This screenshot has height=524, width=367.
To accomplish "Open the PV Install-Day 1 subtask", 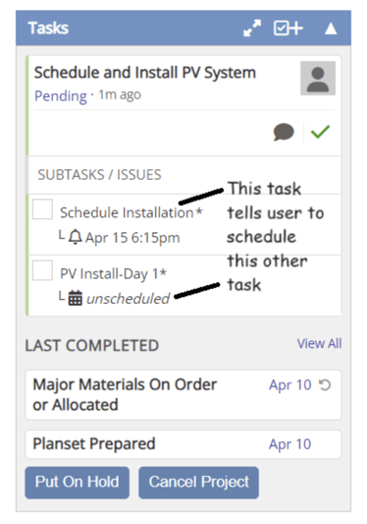I will (x=113, y=273).
